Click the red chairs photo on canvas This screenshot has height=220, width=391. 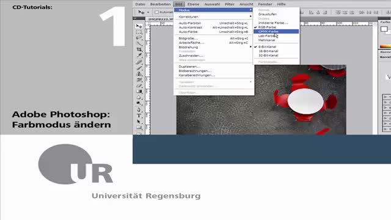[x=261, y=100]
